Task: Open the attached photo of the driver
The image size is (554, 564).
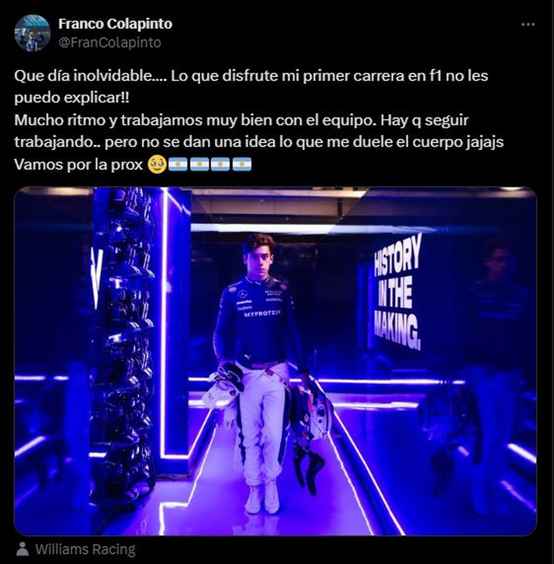Action: click(275, 362)
